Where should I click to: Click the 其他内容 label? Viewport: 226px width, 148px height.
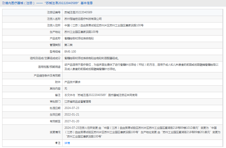click(x=55, y=89)
